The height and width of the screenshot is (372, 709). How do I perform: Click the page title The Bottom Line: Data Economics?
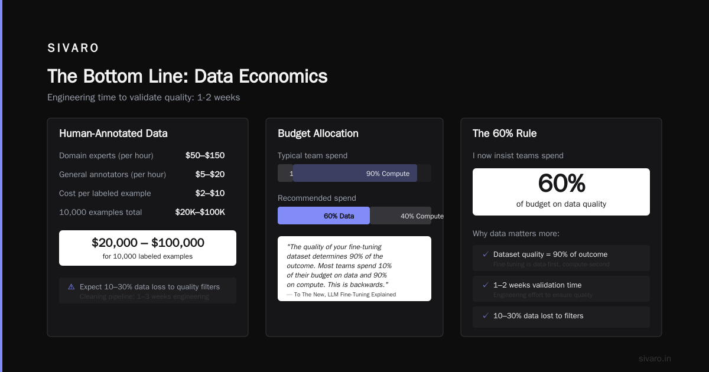[187, 76]
